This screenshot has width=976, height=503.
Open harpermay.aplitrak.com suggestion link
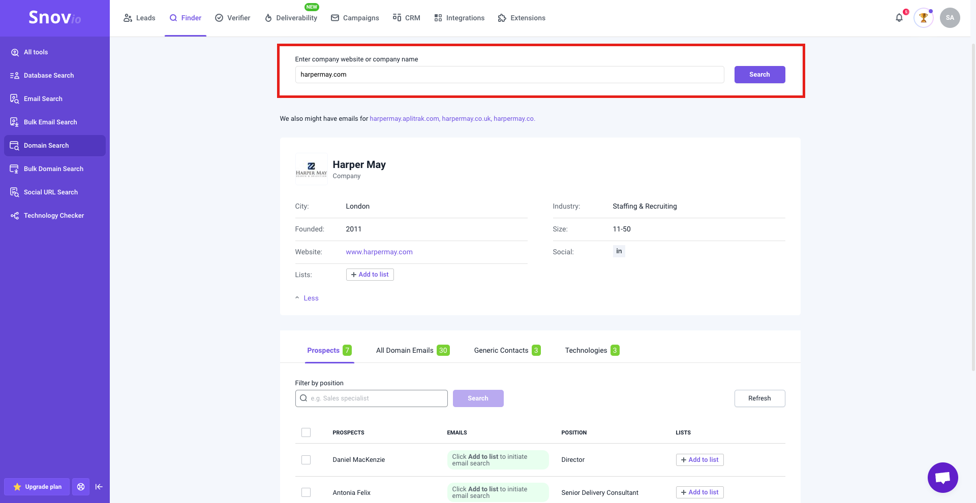tap(405, 119)
